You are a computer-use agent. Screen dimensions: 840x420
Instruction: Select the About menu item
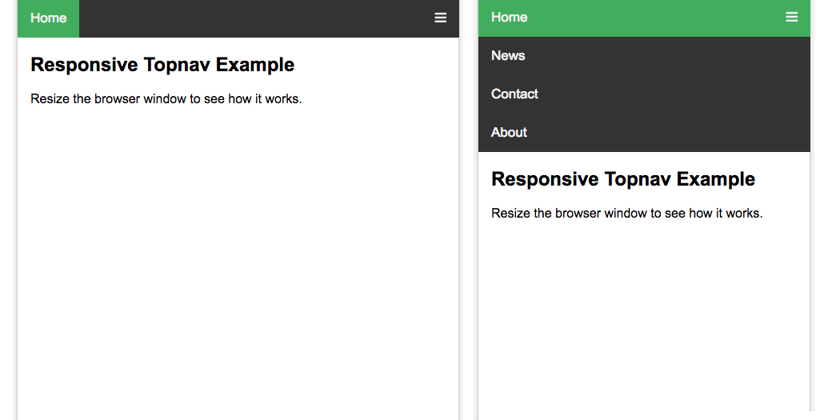coord(509,132)
